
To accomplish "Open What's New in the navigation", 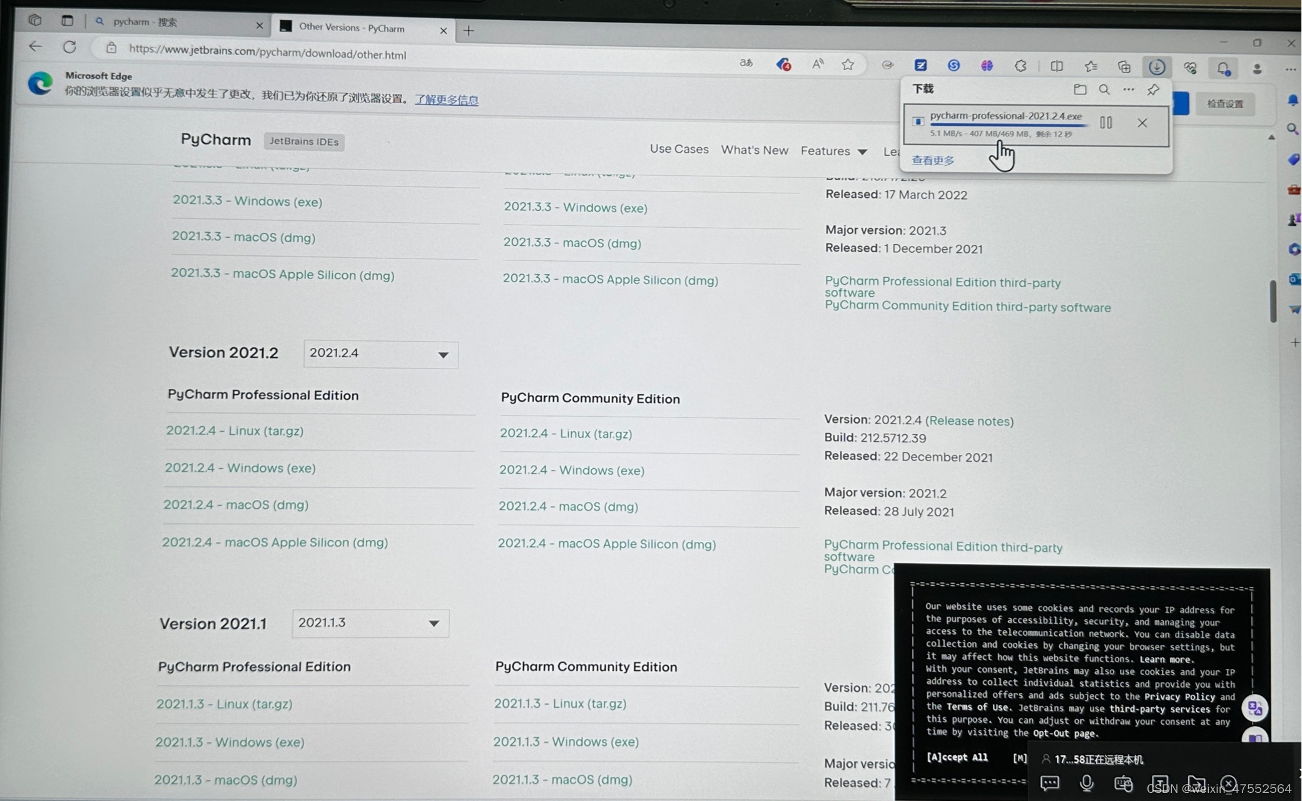I will [755, 150].
